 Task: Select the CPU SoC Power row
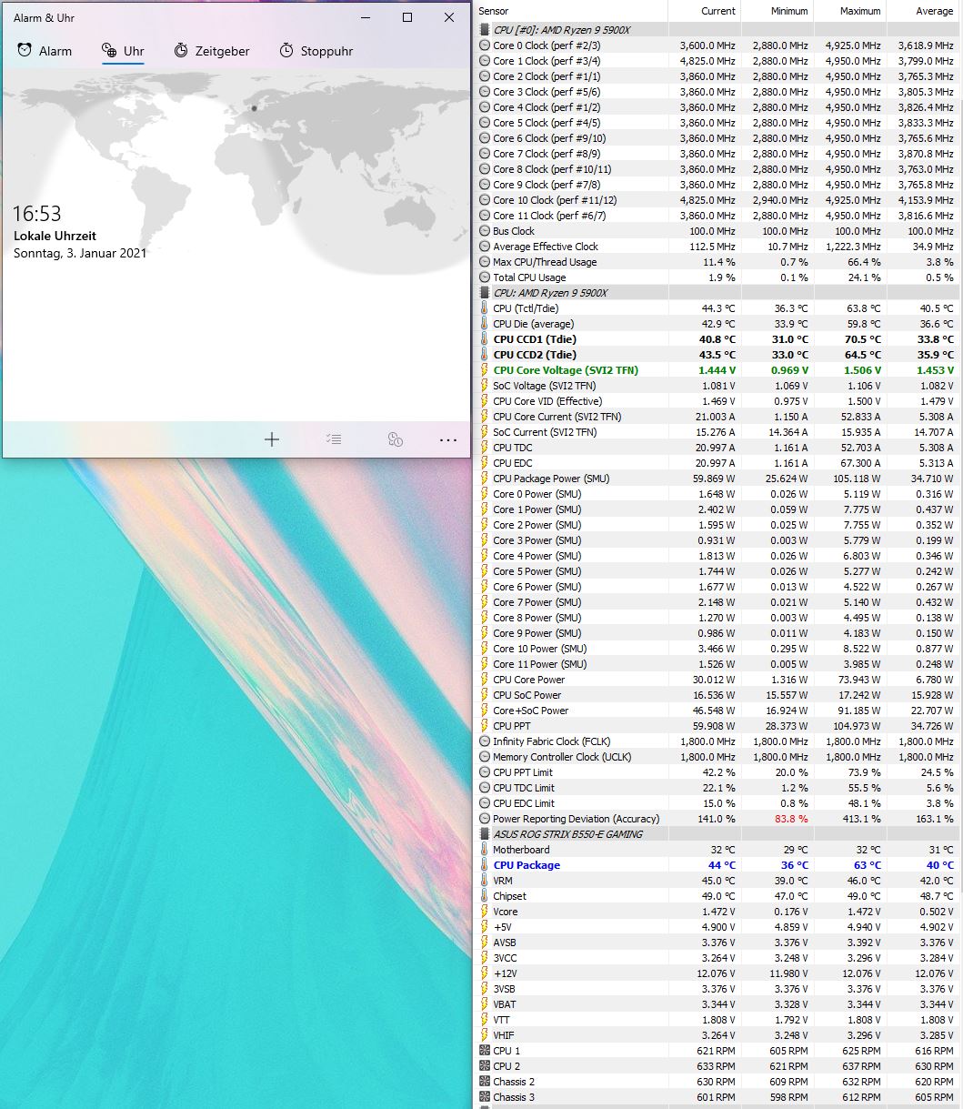(x=718, y=695)
